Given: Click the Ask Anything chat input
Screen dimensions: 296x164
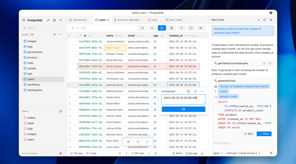Looking at the screenshot, I should [x=243, y=144].
